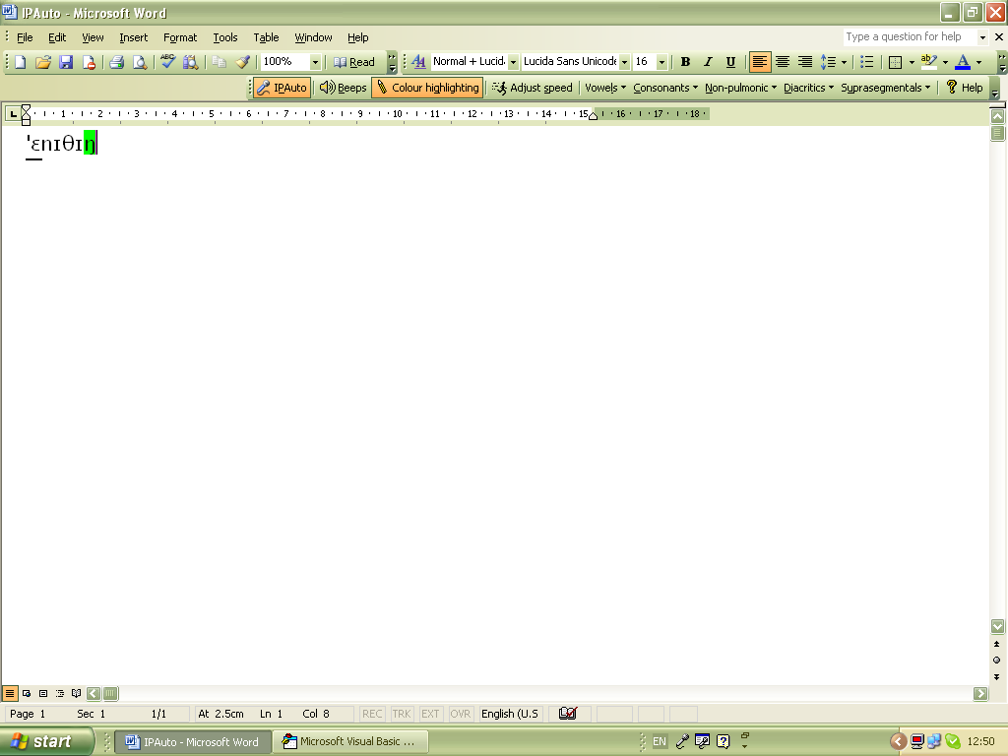Click the Read button

point(356,61)
